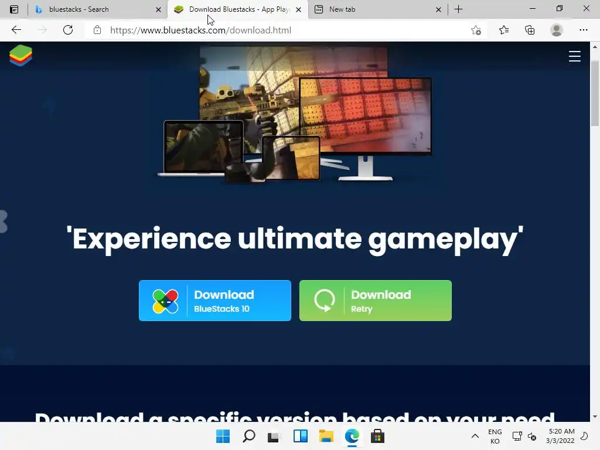This screenshot has width=600, height=450.
Task: Open a new browser tab with plus
Action: tap(458, 9)
